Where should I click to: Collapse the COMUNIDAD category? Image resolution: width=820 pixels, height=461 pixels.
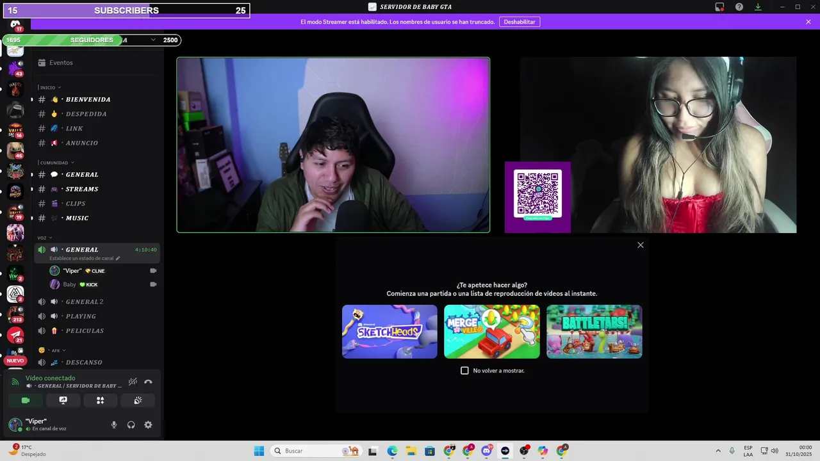click(56, 163)
